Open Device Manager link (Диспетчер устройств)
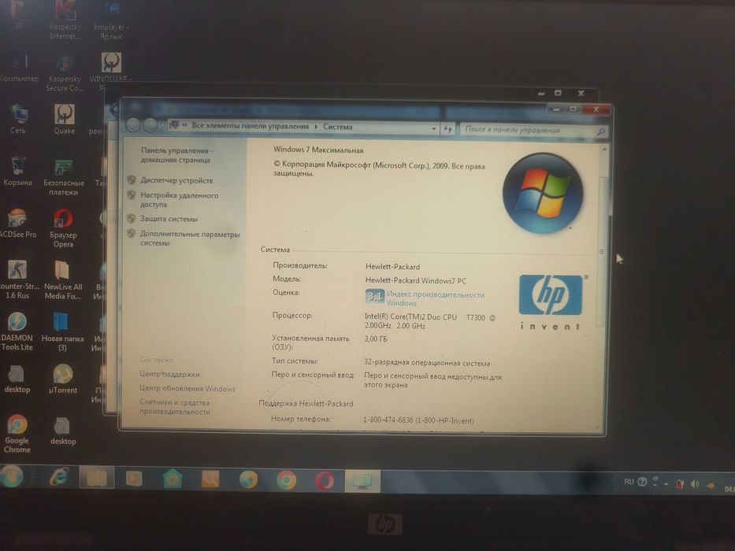The image size is (735, 551). coord(176,180)
